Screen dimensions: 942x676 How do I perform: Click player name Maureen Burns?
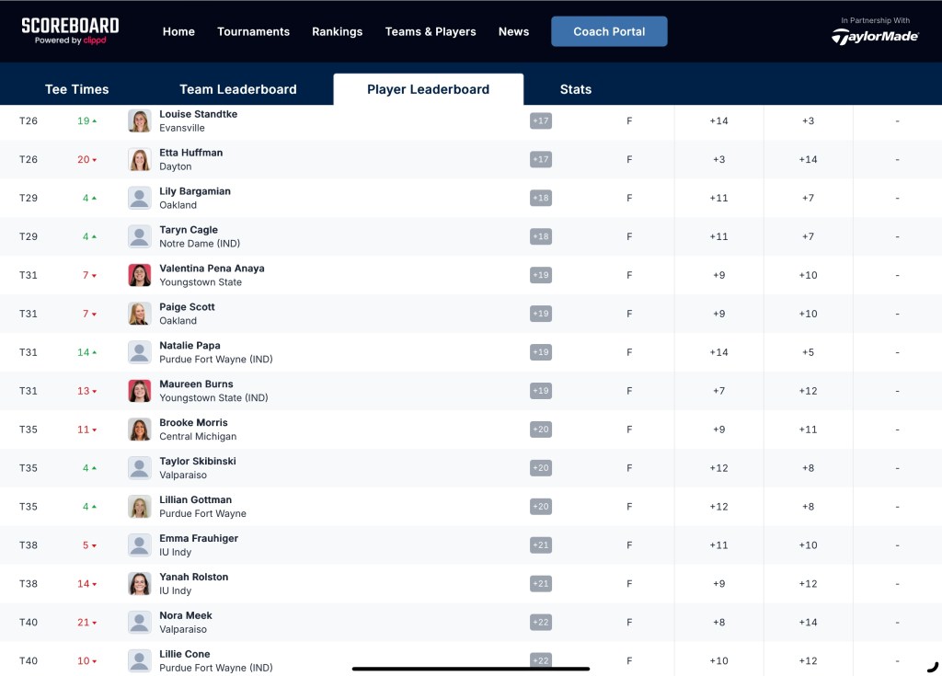(196, 384)
